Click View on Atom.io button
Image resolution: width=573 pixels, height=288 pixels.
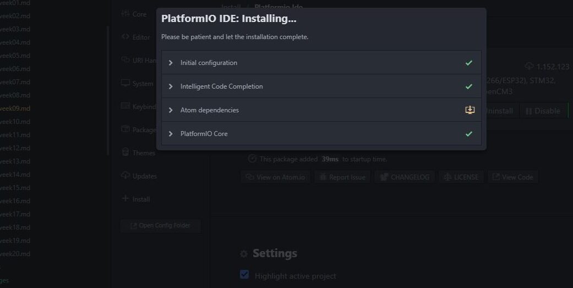tap(275, 177)
